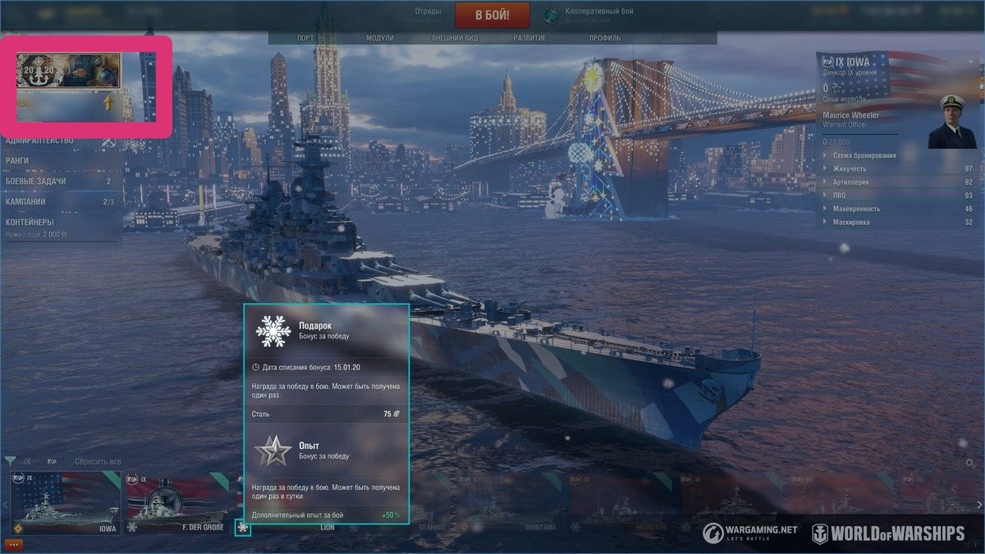Expand the Маскировка parameter row
The width and height of the screenshot is (985, 554).
tap(898, 222)
